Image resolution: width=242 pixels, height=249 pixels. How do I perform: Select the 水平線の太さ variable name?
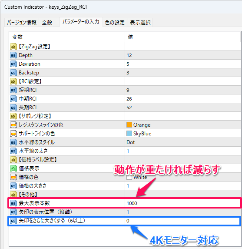click(33, 151)
